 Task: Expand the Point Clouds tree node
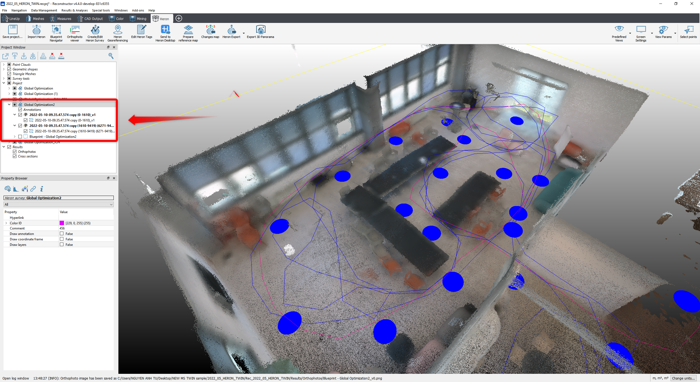pyautogui.click(x=4, y=65)
